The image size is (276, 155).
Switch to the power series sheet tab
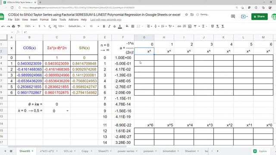(x=126, y=151)
